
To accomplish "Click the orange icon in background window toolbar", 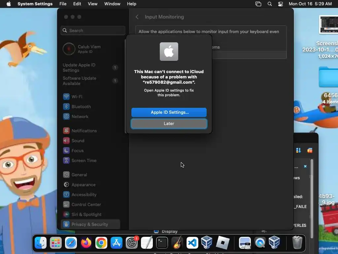I will 310,150.
